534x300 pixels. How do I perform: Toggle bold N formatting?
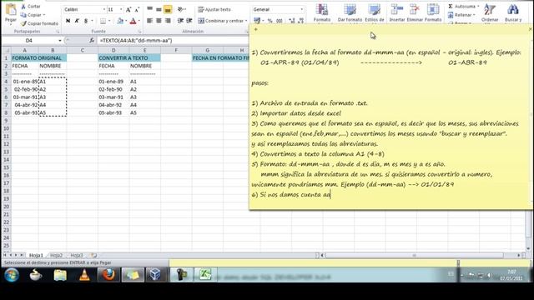pyautogui.click(x=68, y=21)
